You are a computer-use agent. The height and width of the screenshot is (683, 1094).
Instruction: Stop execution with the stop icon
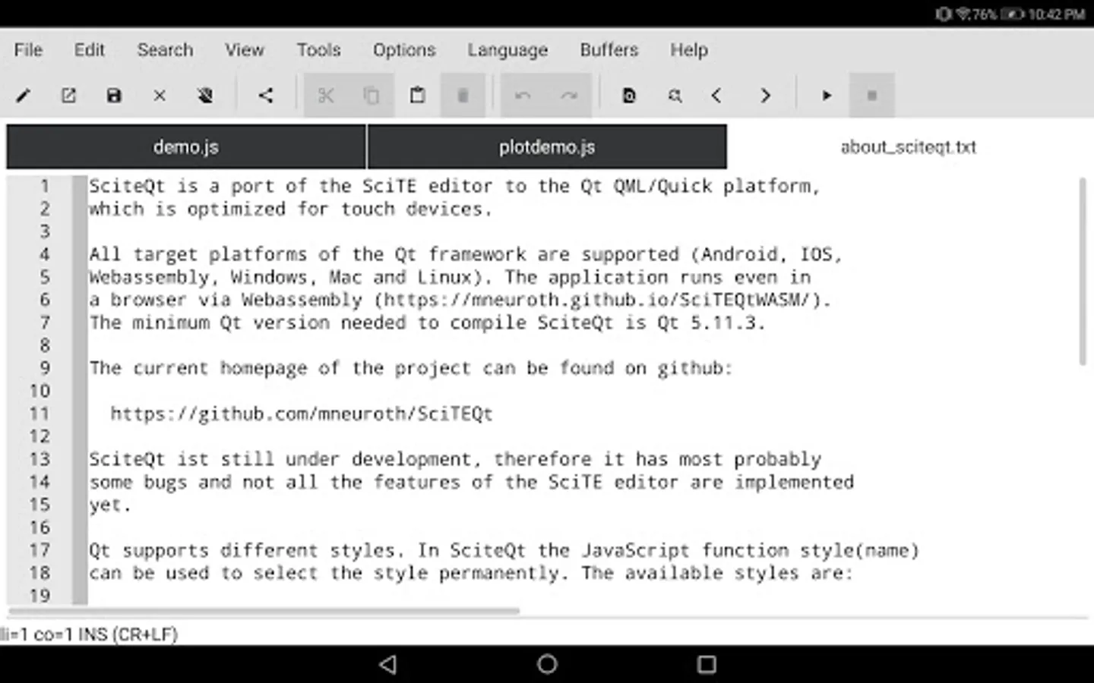[872, 96]
